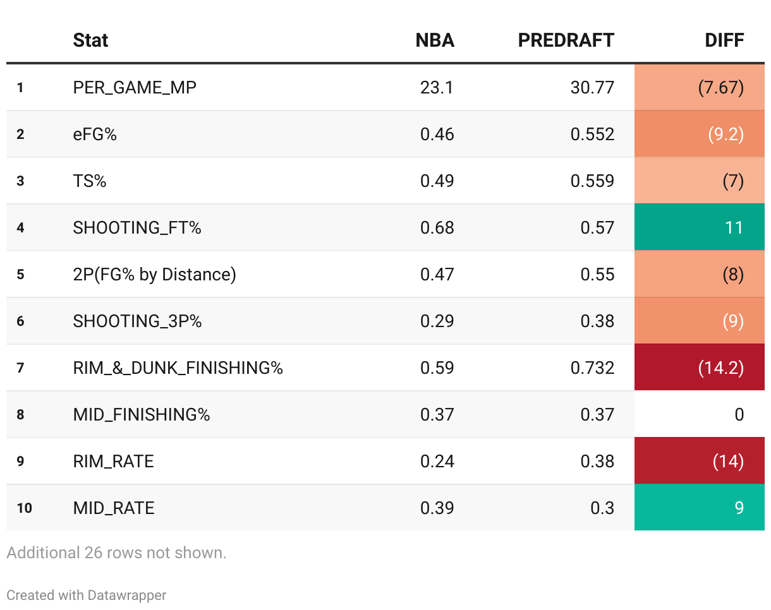
Task: Click the TS% stat name
Action: (x=90, y=181)
